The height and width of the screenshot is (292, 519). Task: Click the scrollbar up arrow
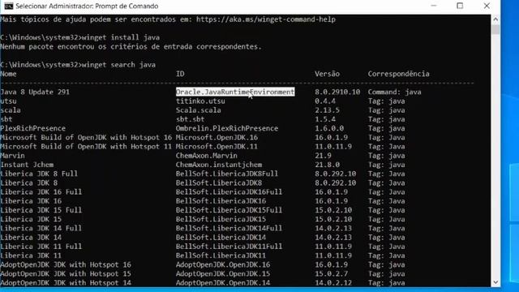coord(495,19)
